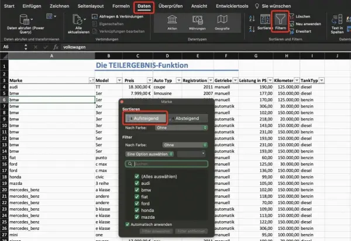Viewport: 351px width, 241px height.
Task: Click the name box showing A6
Action: click(12, 47)
